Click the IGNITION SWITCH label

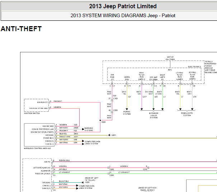pos(32,113)
